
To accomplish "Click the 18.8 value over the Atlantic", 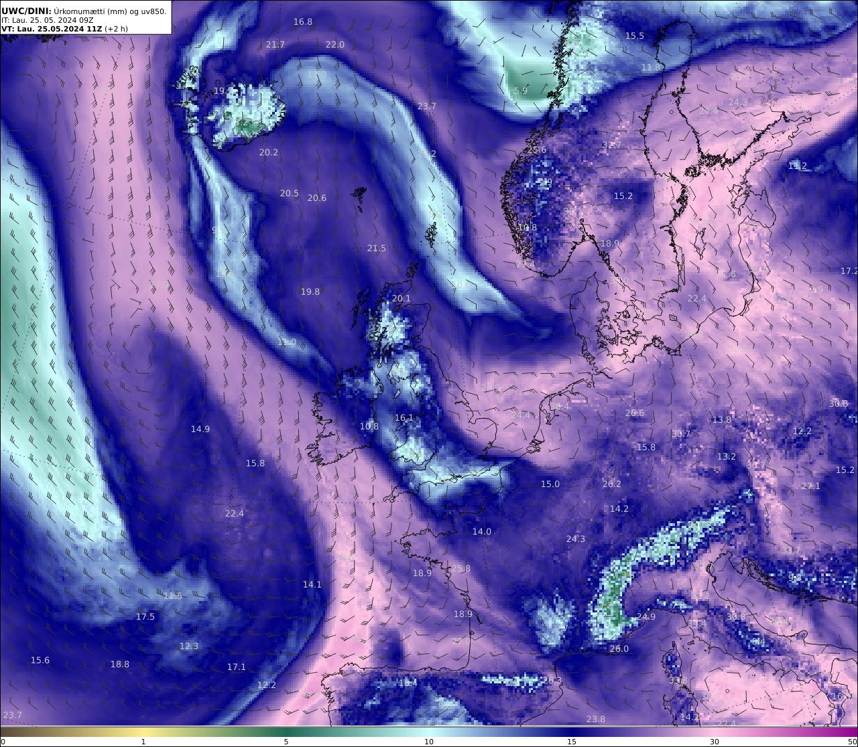I will (x=120, y=664).
